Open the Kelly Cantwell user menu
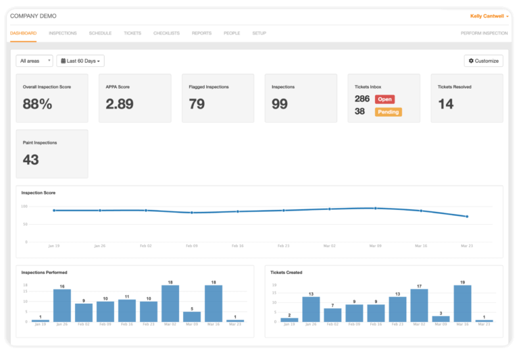Screen dimensions: 519x355 489,16
